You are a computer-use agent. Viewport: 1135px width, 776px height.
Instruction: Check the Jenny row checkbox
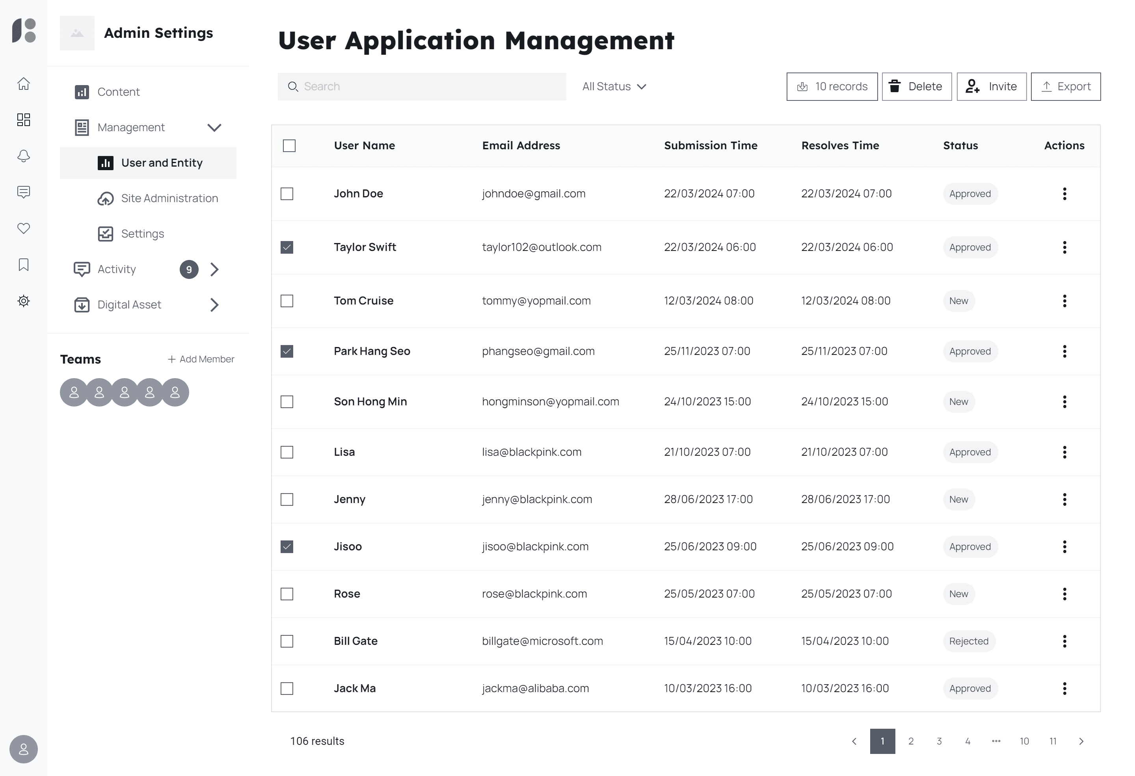287,499
